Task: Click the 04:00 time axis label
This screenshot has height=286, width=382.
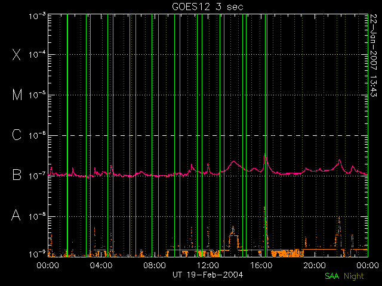Action: [x=101, y=265]
